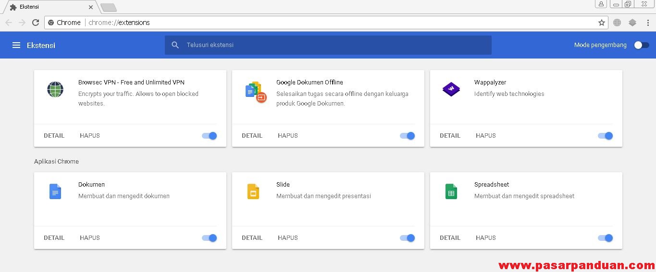Select the Ekstensi browser tab
Screen dimensions: 656x272
[48, 7]
